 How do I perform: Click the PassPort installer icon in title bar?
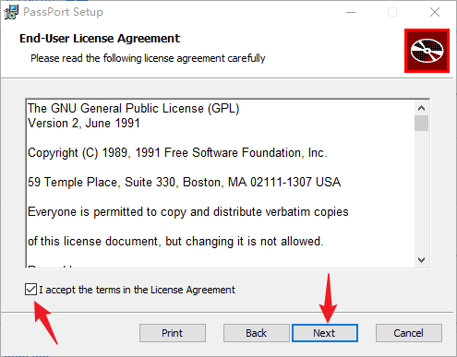click(x=11, y=12)
